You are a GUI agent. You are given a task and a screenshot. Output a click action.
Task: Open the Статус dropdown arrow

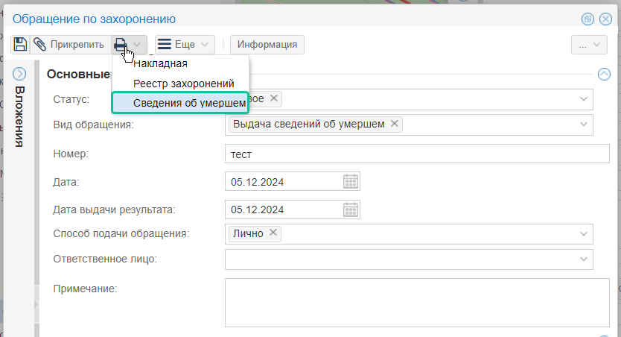click(x=583, y=98)
